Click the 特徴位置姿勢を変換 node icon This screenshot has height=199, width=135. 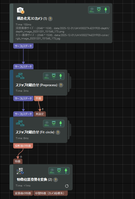[x=20, y=171]
